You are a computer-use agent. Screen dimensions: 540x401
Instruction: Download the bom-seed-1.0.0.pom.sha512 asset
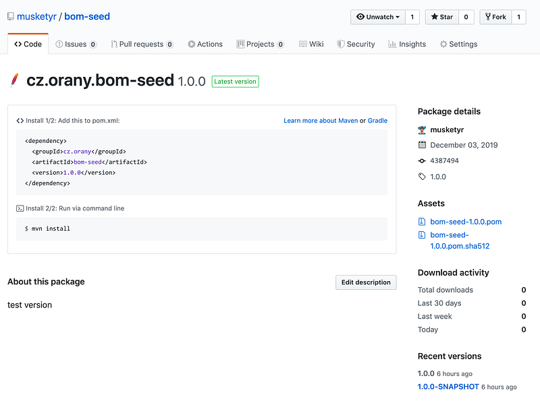click(460, 241)
